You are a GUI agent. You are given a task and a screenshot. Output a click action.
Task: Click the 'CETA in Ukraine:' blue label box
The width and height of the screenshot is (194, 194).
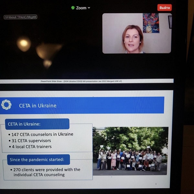click(x=37, y=124)
